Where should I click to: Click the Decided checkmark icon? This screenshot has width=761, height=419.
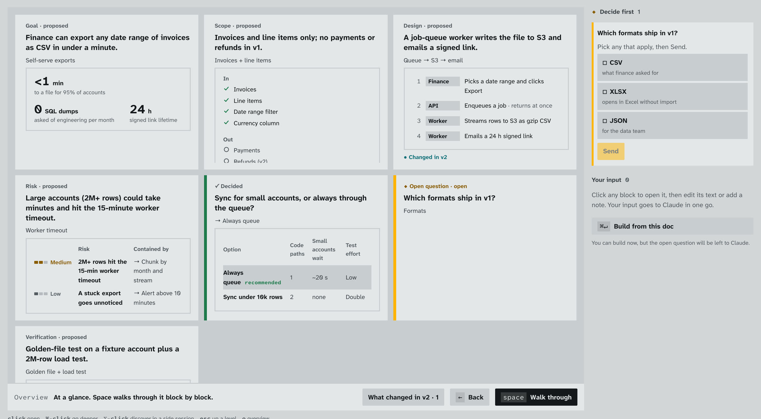click(217, 186)
